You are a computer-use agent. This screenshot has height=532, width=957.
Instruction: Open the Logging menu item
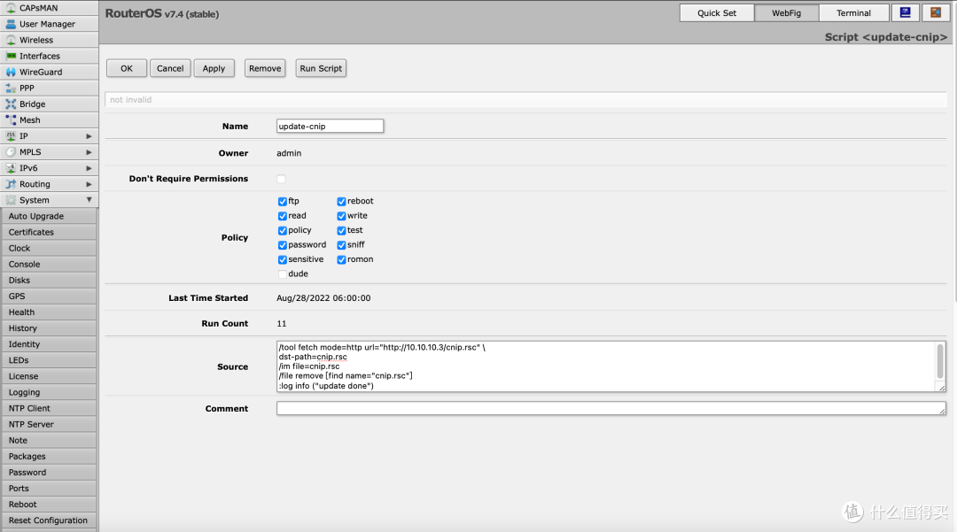[x=49, y=392]
